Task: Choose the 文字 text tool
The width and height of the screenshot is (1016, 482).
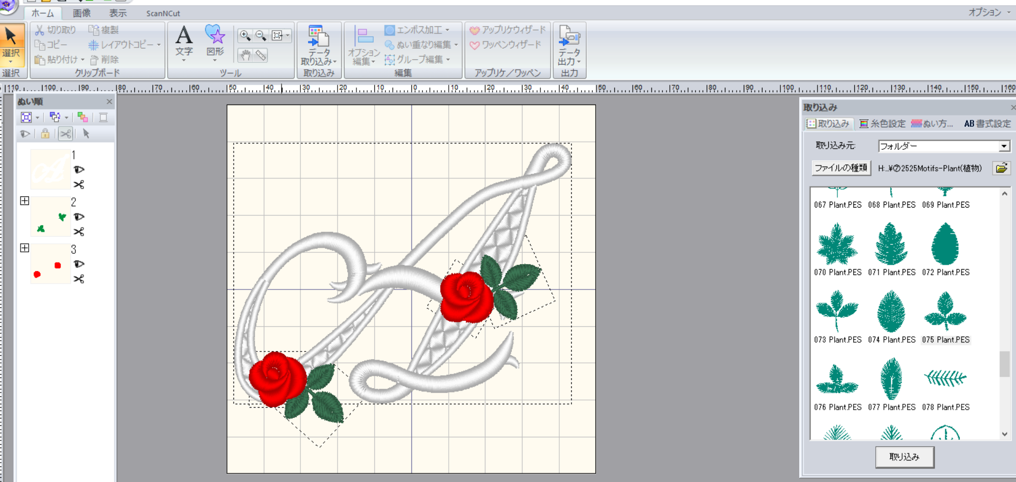Action: pos(184,42)
